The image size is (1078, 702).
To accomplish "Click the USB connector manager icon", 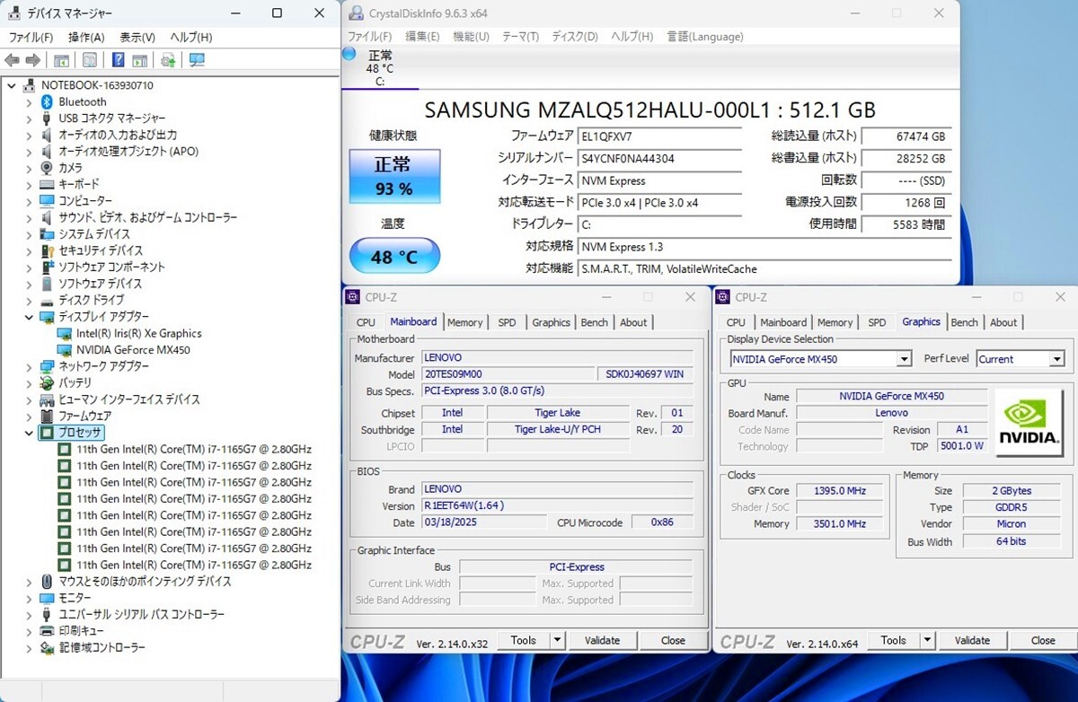I will (48, 118).
